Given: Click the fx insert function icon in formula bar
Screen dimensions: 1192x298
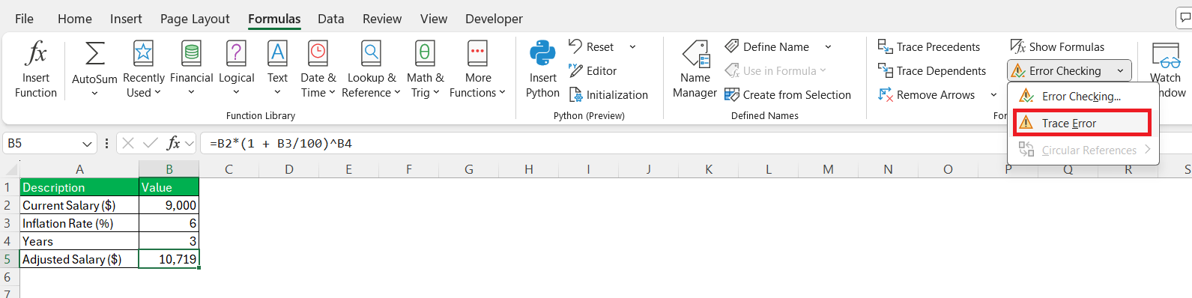Looking at the screenshot, I should [173, 143].
